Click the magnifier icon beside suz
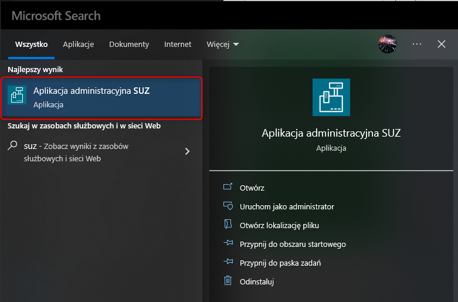 point(12,145)
